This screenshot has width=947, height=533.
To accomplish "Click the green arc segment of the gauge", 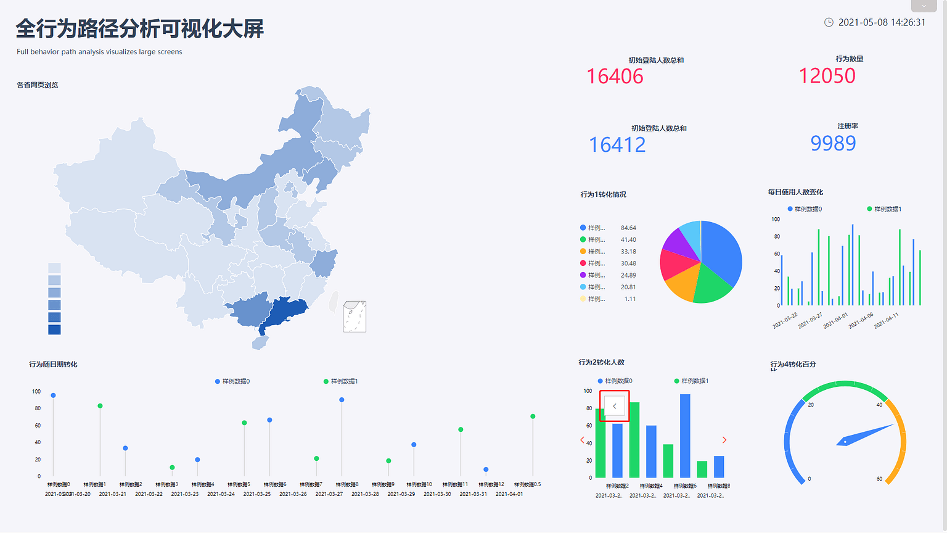I will [845, 385].
